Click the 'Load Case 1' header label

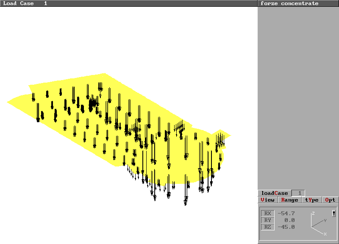25,3
